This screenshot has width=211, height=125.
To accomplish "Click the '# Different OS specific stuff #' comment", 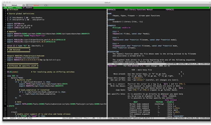I will tap(23, 66).
